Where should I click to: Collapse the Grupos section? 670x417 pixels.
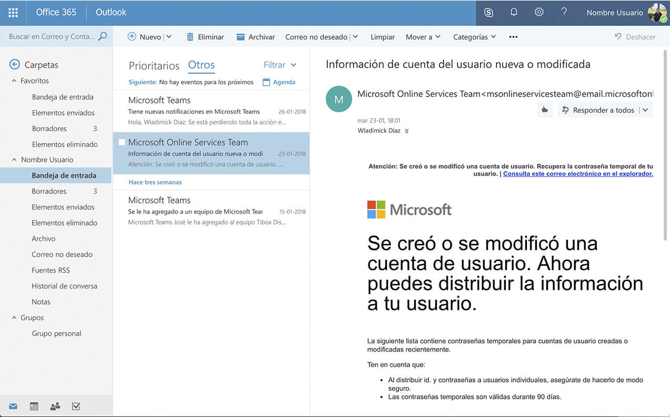click(14, 317)
